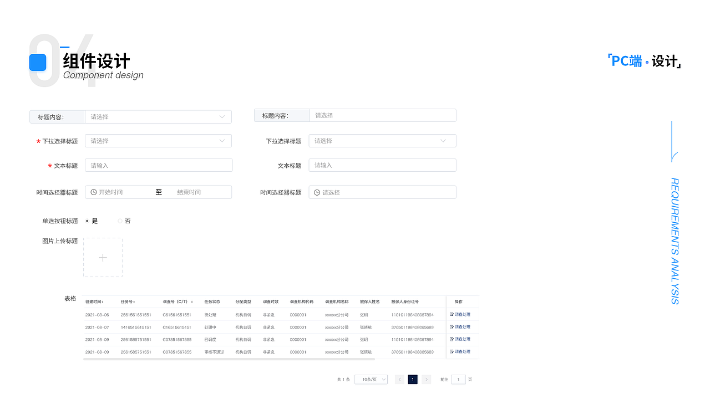Click the 前往 page jump input box
The width and height of the screenshot is (710, 399).
(x=458, y=380)
